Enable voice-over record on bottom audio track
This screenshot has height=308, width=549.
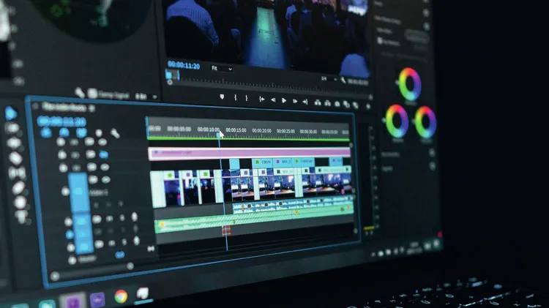(x=137, y=241)
